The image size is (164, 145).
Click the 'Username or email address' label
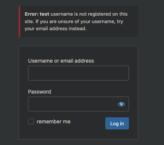coord(61,61)
